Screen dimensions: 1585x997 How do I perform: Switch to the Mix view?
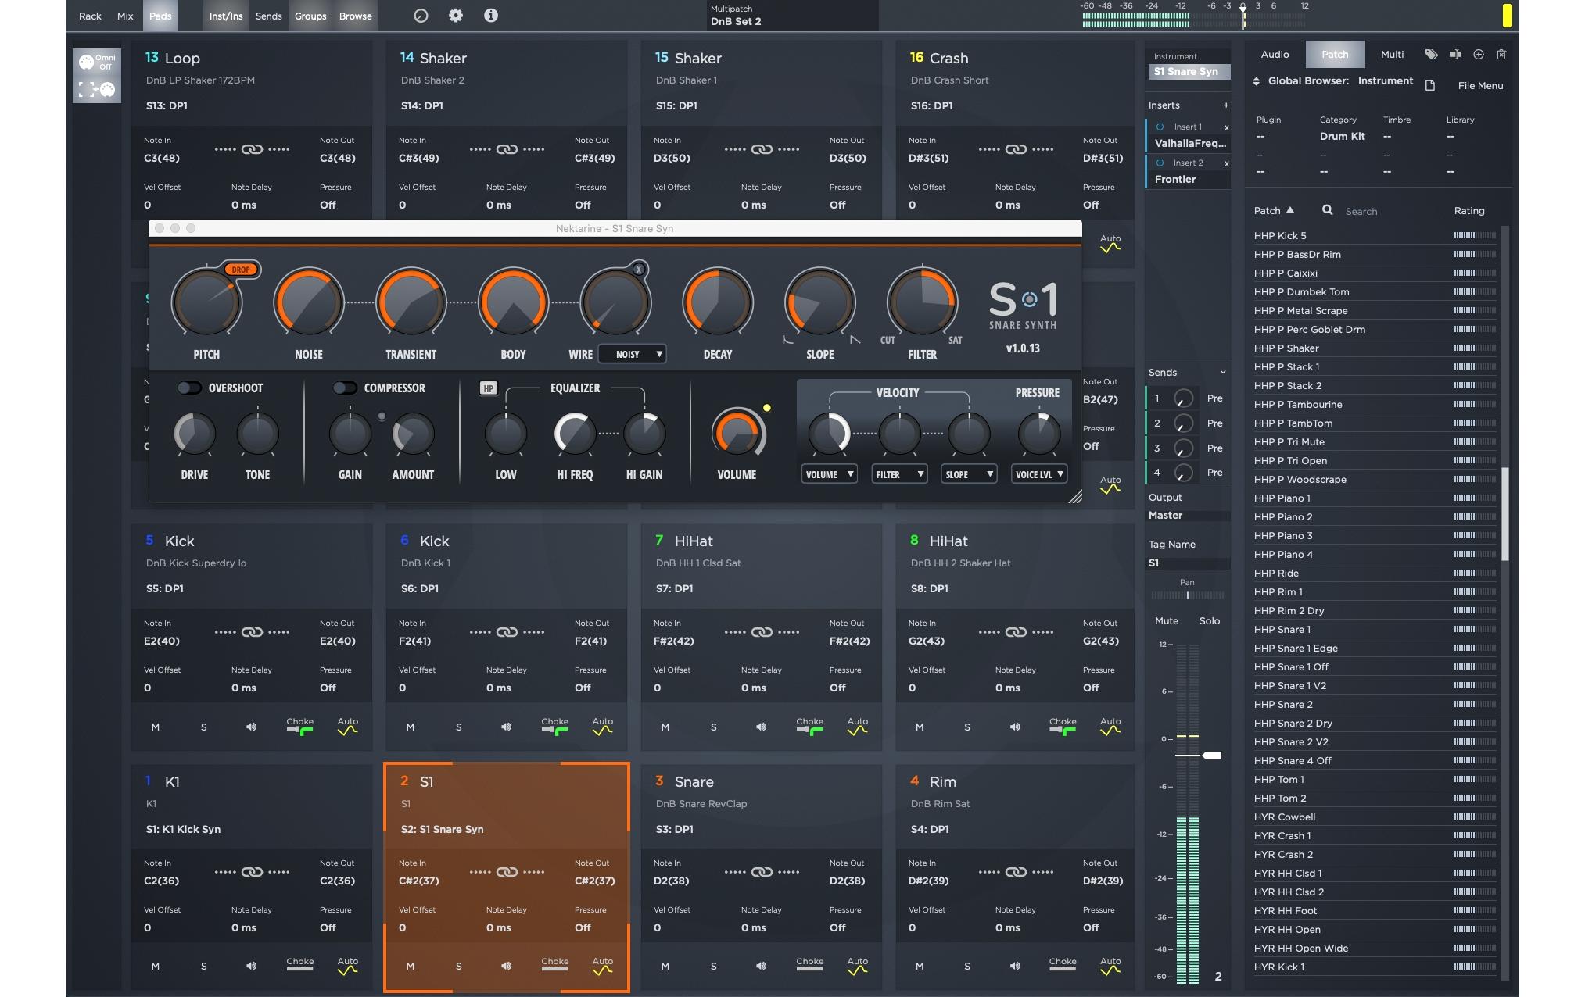(125, 16)
